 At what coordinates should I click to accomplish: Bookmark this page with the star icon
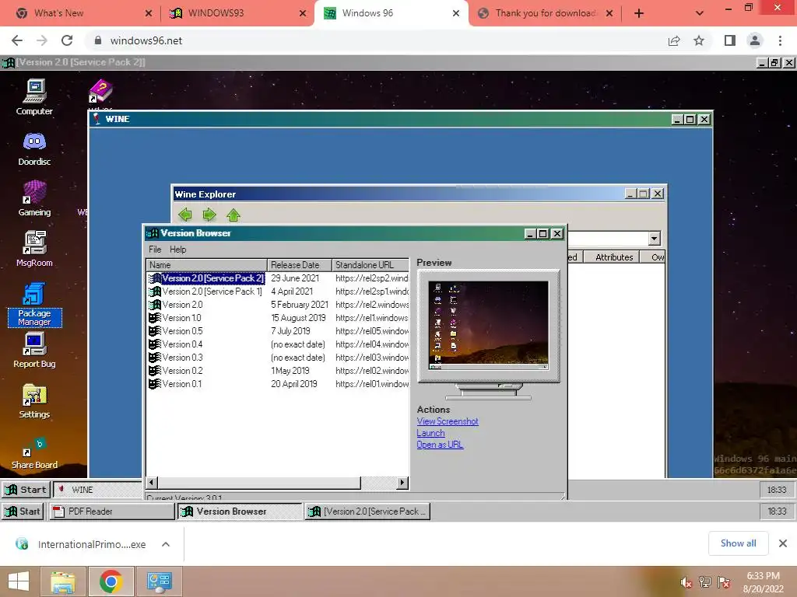(699, 40)
